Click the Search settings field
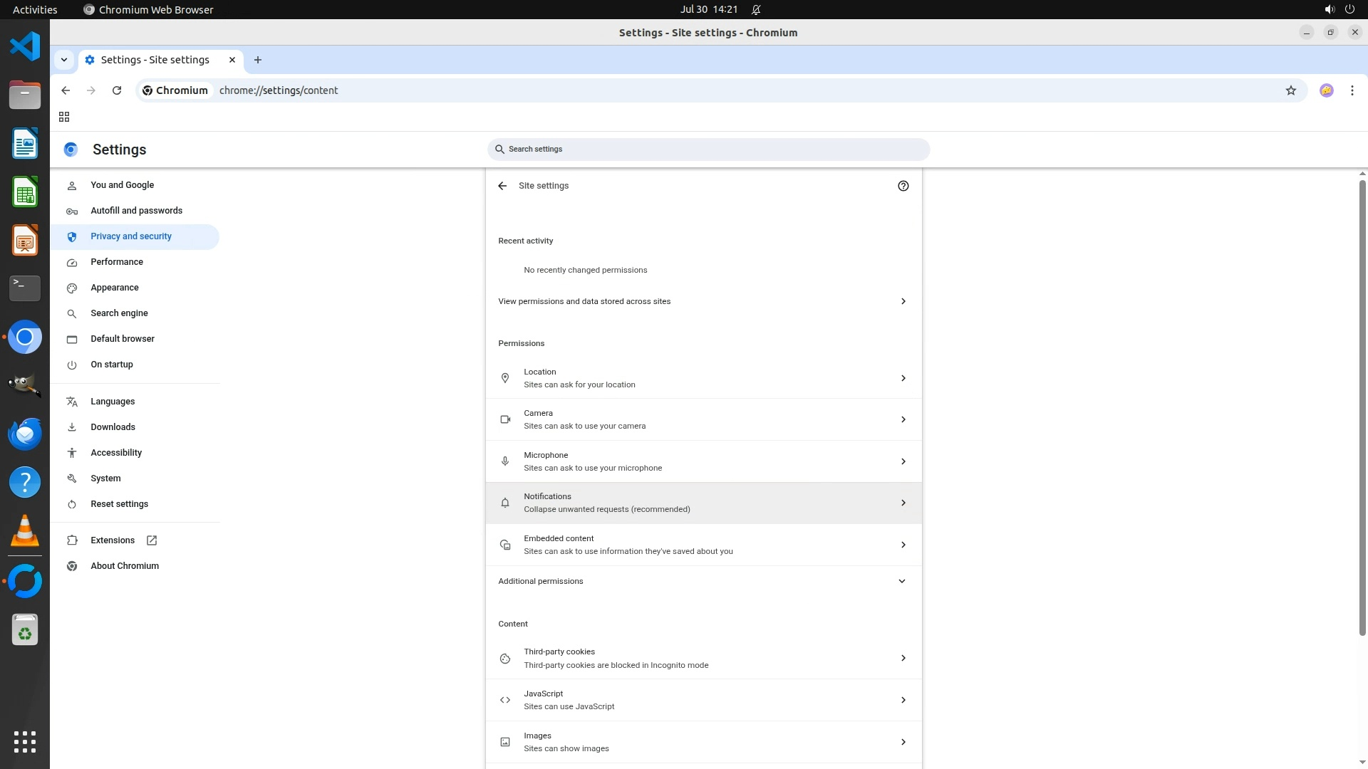This screenshot has height=769, width=1368. tap(708, 150)
